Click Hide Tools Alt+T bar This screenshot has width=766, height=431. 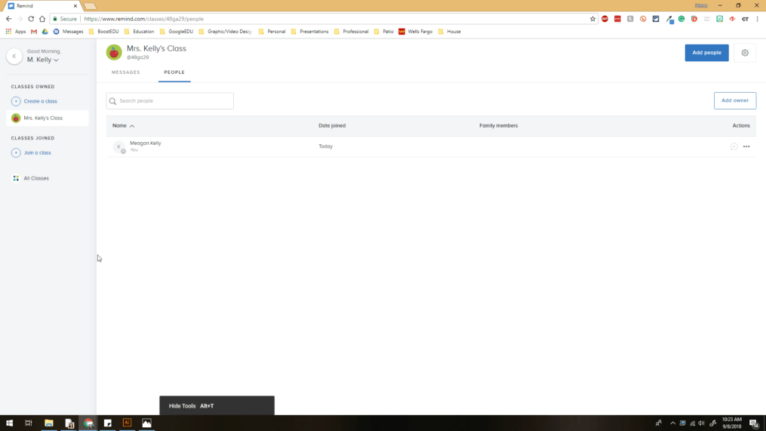point(217,405)
